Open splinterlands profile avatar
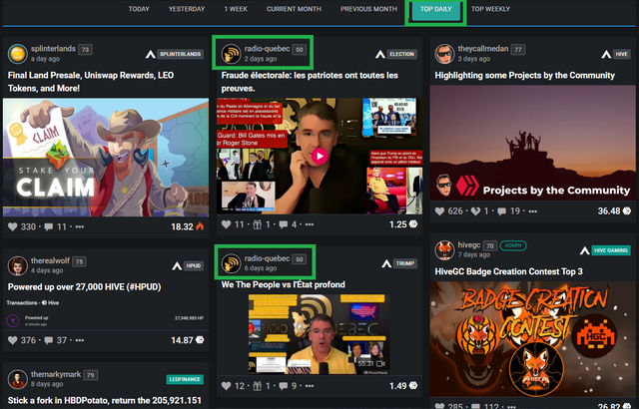639x409 pixels. (18, 54)
